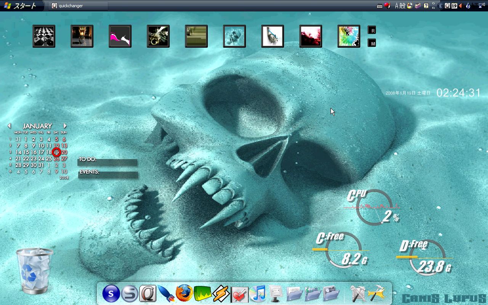488x305 pixels.
Task: Open the red heart icon in the dock
Action: (240, 294)
